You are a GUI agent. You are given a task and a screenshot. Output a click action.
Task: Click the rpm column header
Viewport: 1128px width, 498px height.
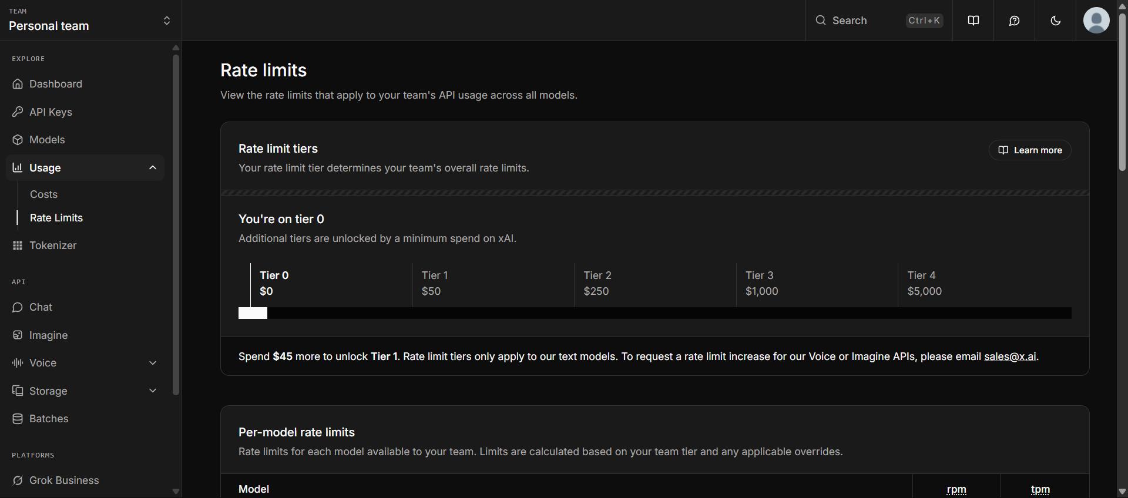click(956, 489)
